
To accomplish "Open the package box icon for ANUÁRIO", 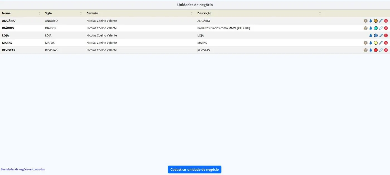I will 365,21.
